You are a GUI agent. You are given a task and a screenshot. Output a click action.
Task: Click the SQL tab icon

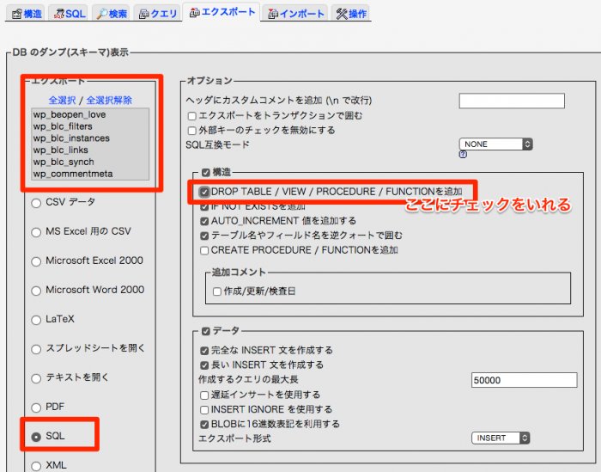(x=58, y=14)
